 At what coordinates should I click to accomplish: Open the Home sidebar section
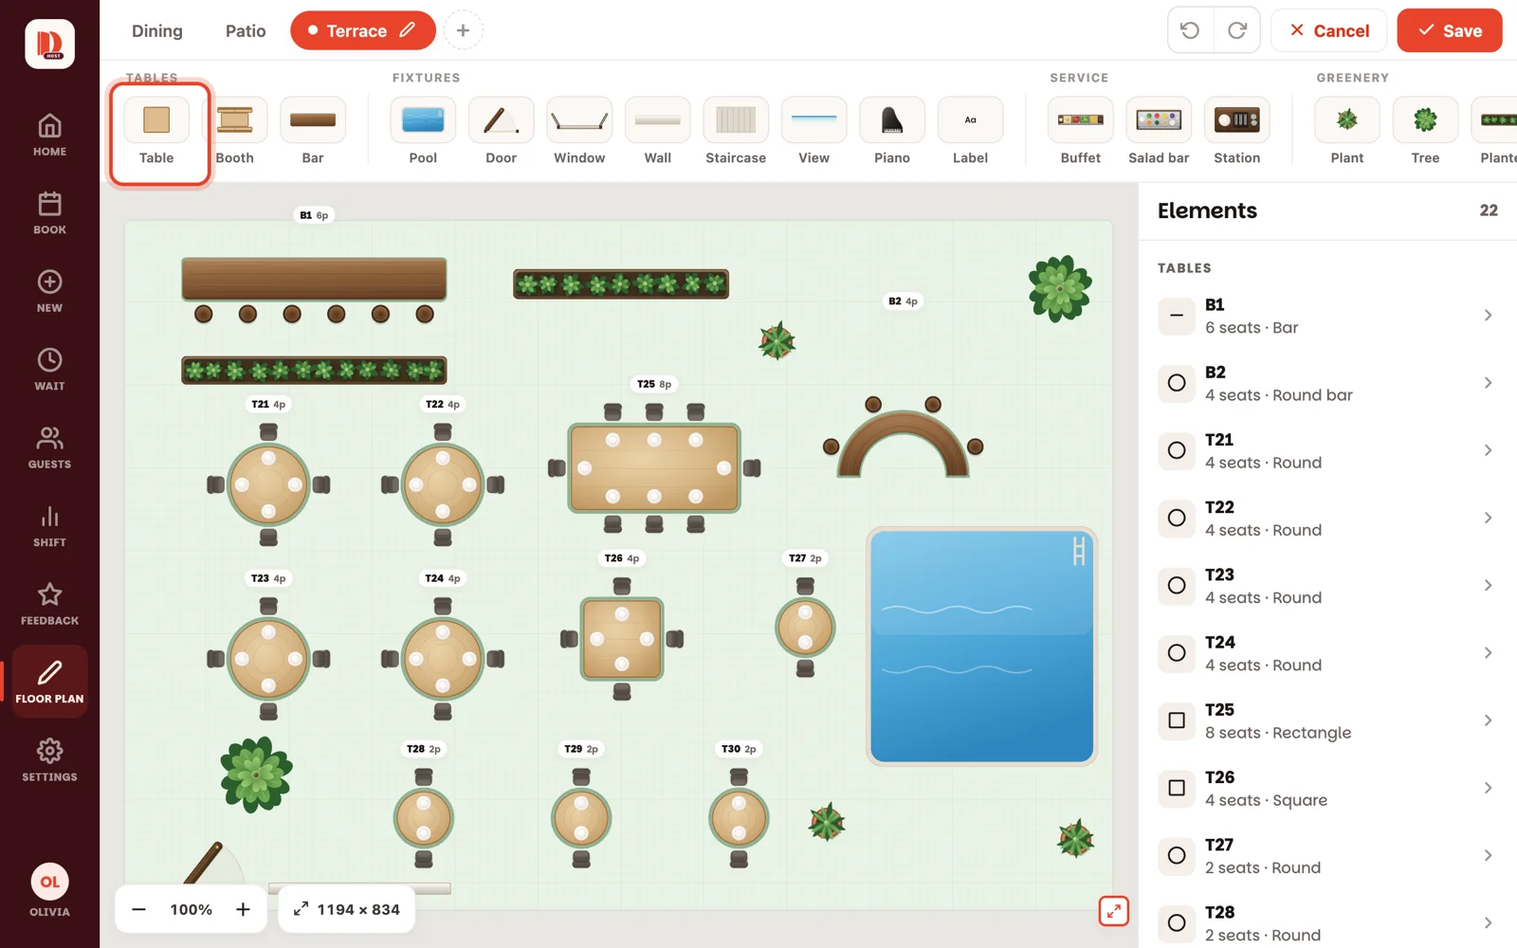coord(49,135)
